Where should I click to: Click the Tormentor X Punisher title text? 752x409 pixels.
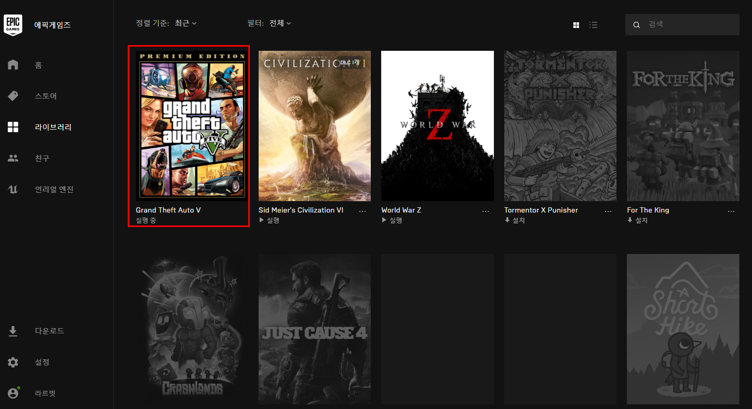coord(541,210)
